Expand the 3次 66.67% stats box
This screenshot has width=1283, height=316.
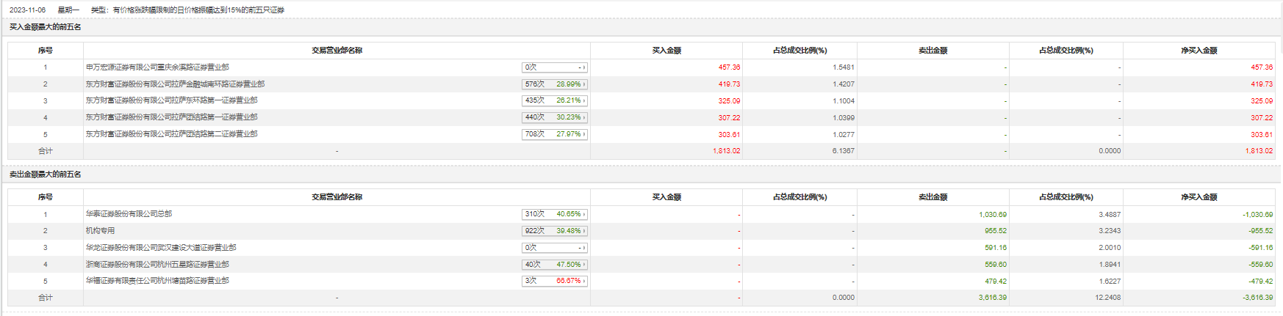click(x=555, y=281)
